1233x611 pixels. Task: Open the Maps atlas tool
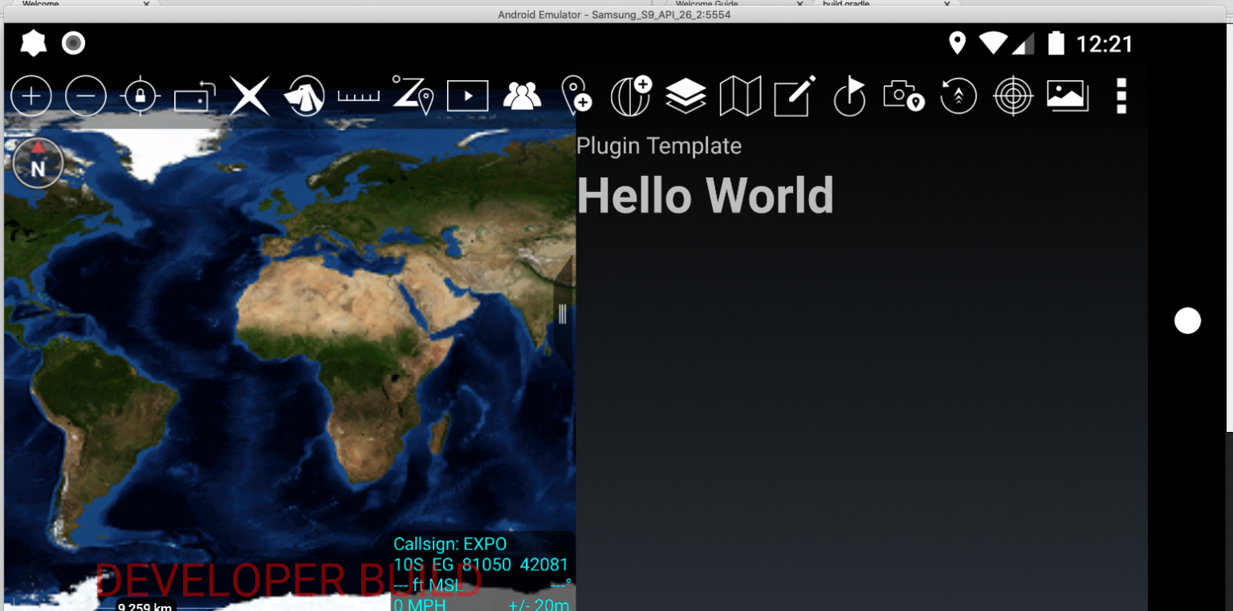pyautogui.click(x=740, y=96)
